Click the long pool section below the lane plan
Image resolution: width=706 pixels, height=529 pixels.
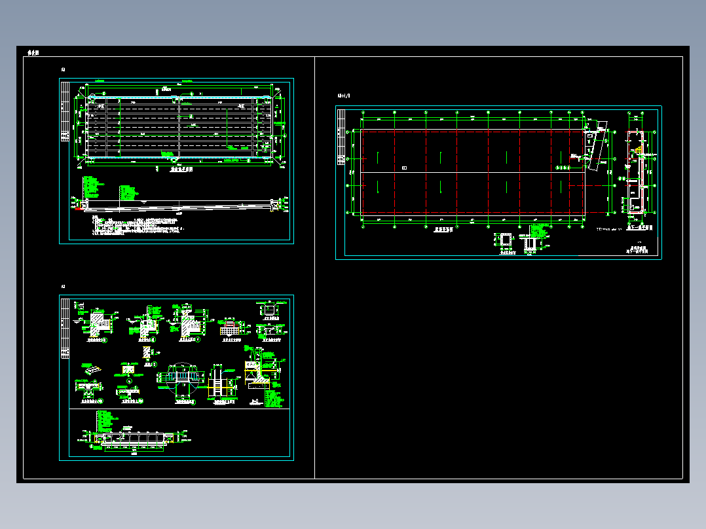point(179,205)
